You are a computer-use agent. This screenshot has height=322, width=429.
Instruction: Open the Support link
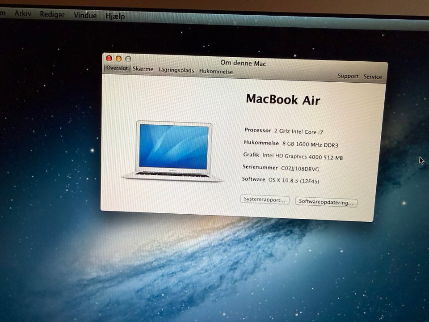pyautogui.click(x=348, y=76)
